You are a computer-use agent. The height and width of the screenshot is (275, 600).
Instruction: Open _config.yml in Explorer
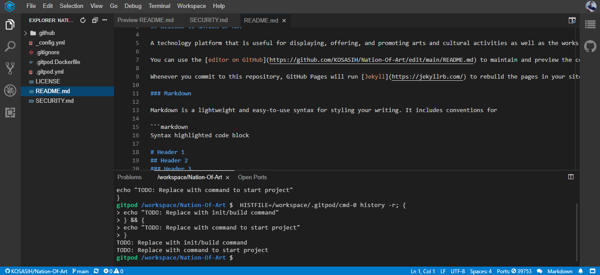(50, 43)
